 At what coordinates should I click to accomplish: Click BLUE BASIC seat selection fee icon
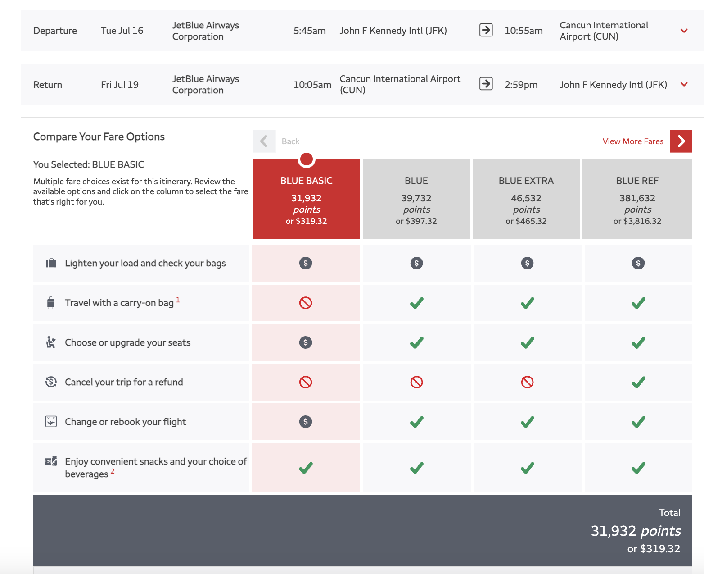pos(306,342)
